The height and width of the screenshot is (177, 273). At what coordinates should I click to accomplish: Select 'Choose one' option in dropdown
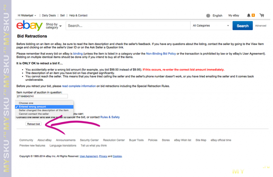44,103
